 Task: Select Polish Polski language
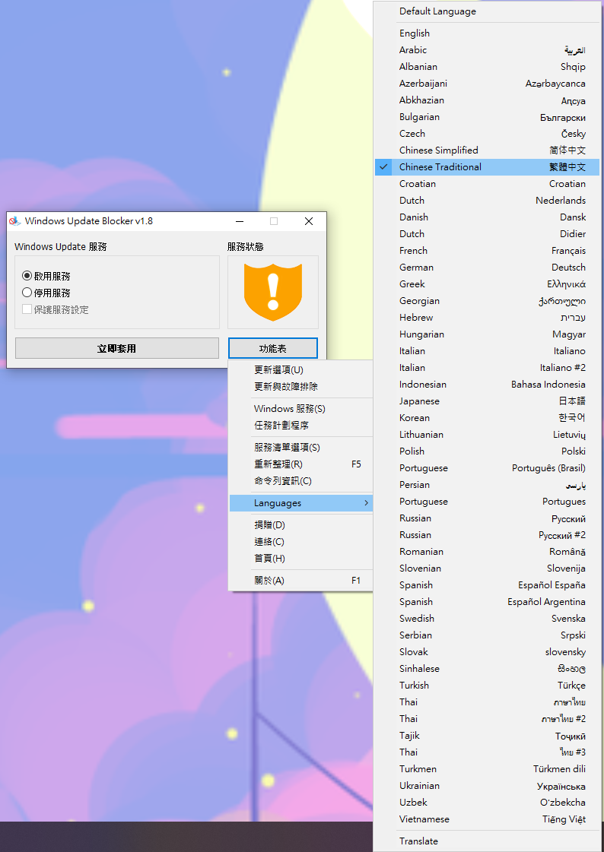(487, 451)
